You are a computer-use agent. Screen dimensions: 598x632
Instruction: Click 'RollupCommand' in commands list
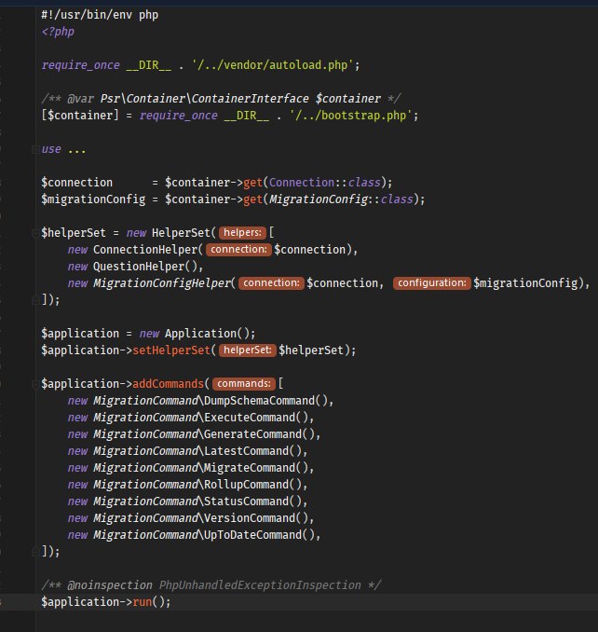click(x=247, y=484)
